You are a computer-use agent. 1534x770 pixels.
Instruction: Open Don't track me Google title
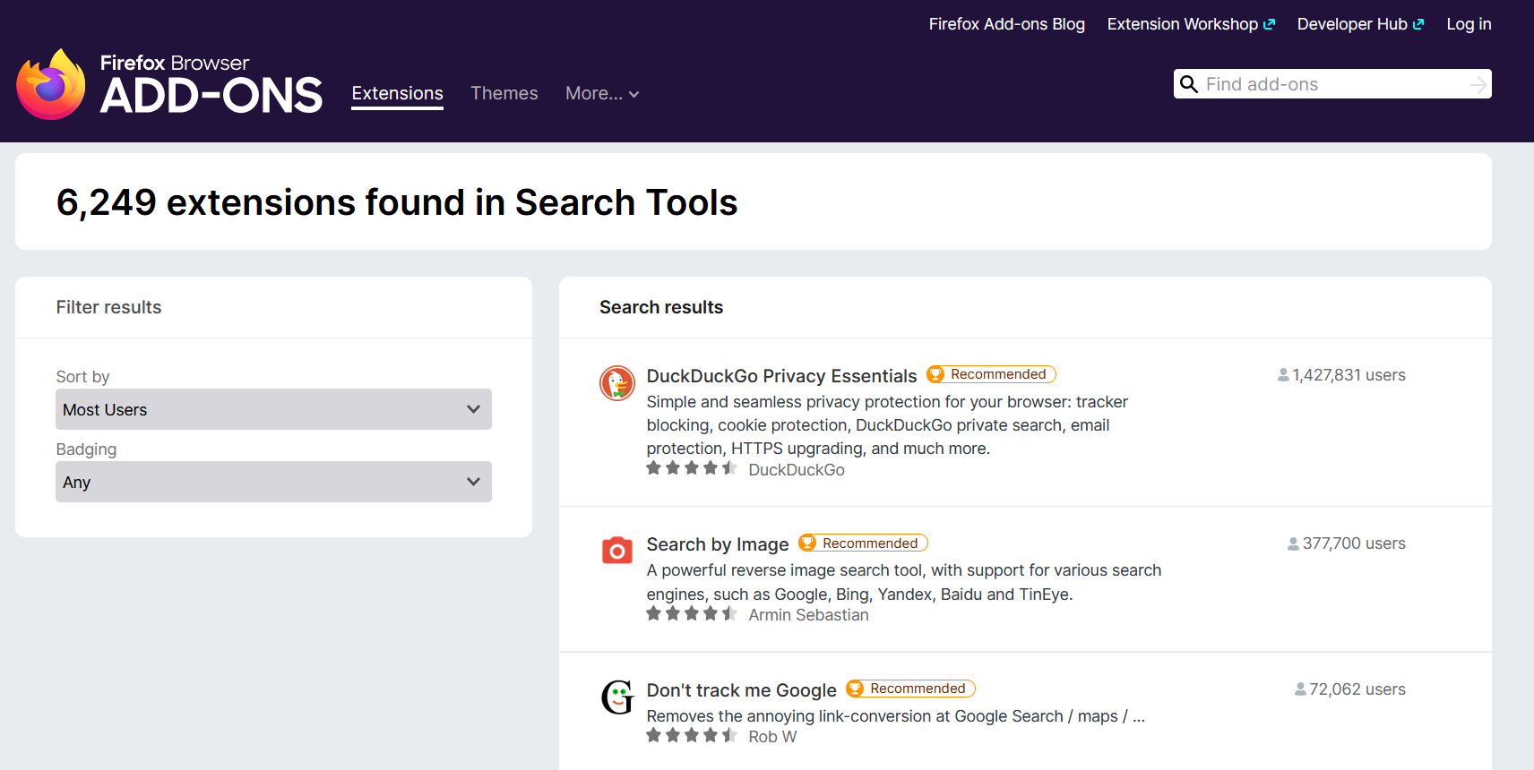(741, 690)
